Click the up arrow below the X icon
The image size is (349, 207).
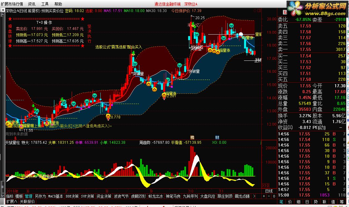[3, 15]
